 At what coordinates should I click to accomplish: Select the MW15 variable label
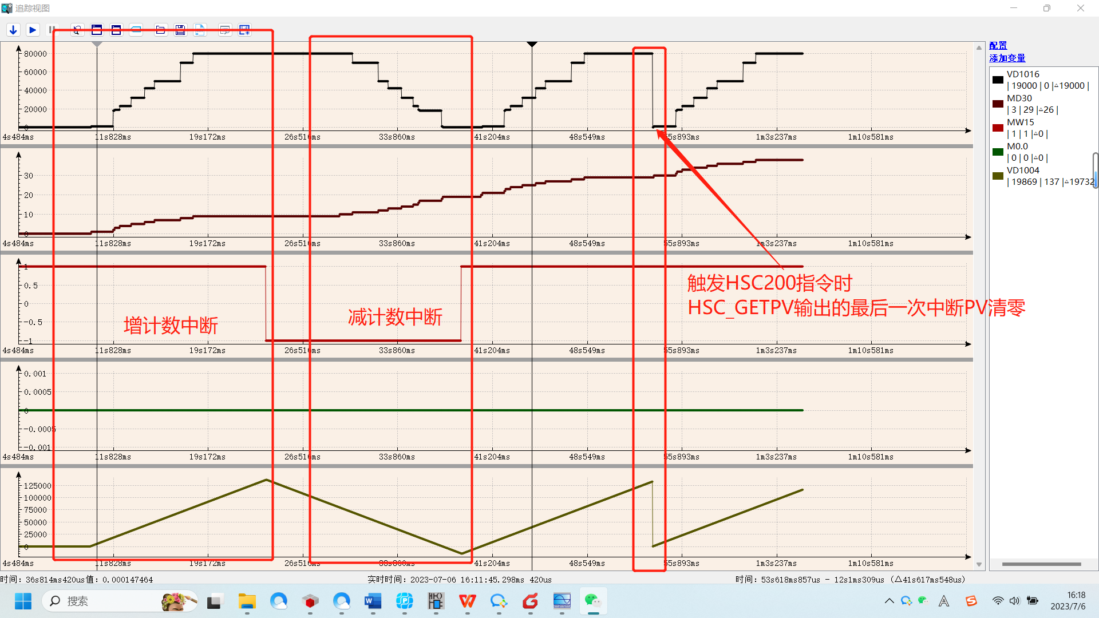[1021, 122]
